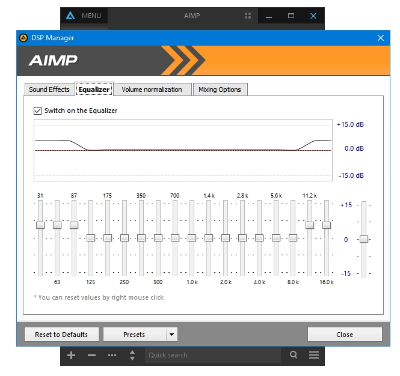This screenshot has height=376, width=400.
Task: Click the preamp slider handle beside +15 scale
Action: click(x=364, y=239)
